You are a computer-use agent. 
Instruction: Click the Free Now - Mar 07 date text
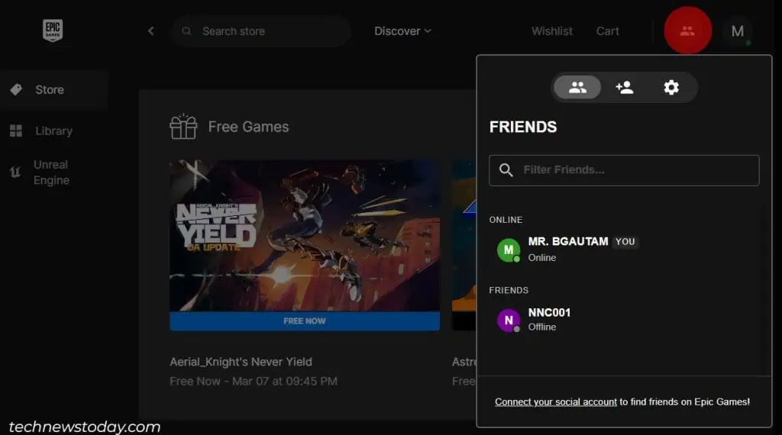pyautogui.click(x=254, y=381)
